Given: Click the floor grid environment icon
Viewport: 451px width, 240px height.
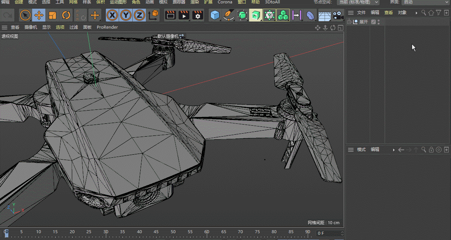Looking at the screenshot, I should click(324, 15).
